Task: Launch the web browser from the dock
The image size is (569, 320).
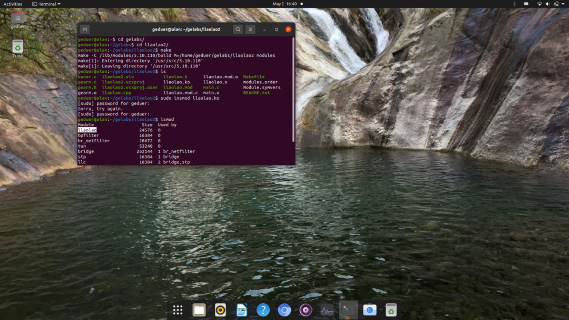Action: pos(284,310)
